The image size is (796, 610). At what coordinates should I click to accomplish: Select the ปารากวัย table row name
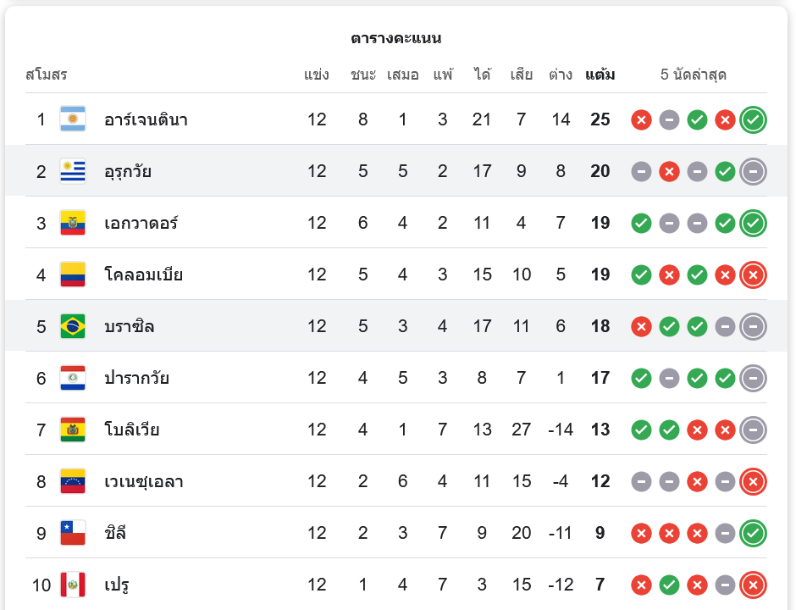pos(137,378)
